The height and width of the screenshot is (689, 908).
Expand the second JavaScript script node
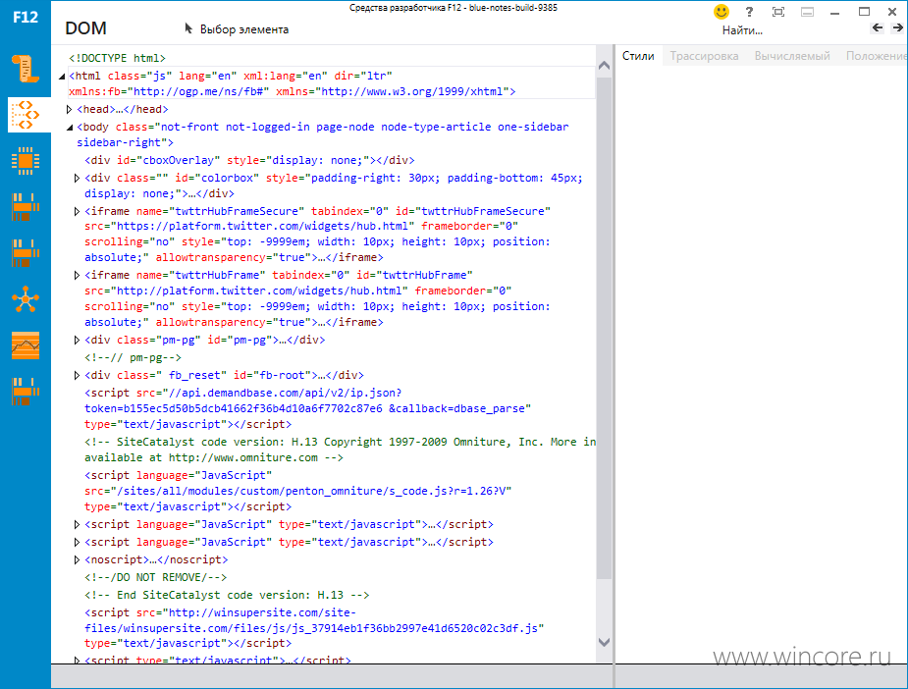77,543
